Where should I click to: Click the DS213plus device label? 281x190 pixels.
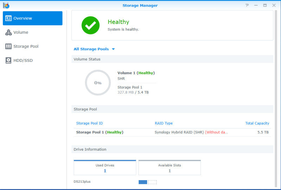tap(82, 182)
